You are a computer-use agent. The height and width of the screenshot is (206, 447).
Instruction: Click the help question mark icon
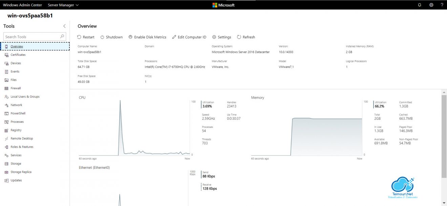[x=442, y=5]
